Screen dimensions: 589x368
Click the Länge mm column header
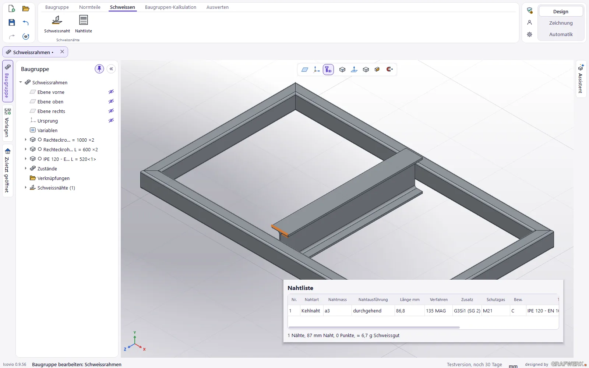point(410,300)
